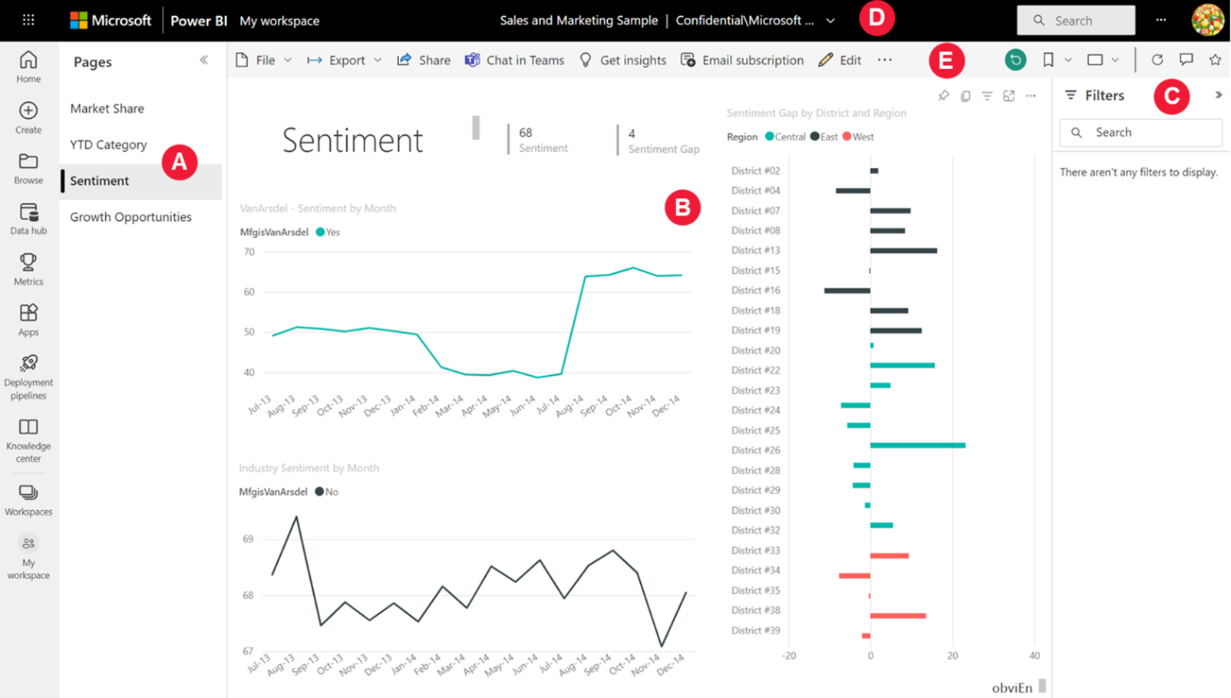Collapse the Filters pane
The height and width of the screenshot is (698, 1231).
coord(1218,95)
